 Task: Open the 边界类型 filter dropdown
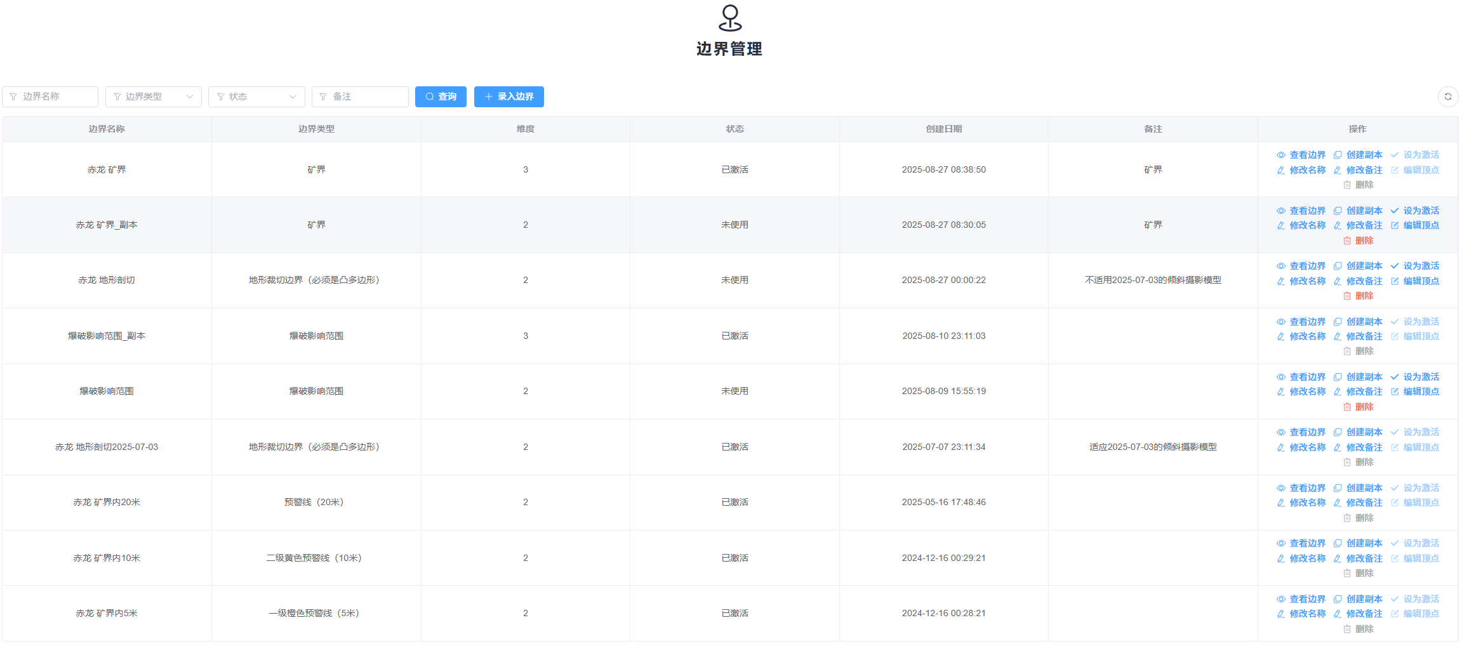click(x=153, y=96)
